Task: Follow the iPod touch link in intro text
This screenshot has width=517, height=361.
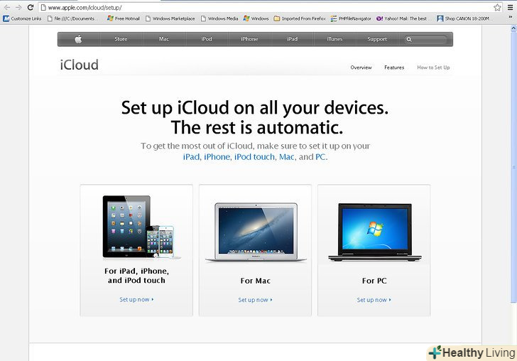Action: [x=254, y=157]
